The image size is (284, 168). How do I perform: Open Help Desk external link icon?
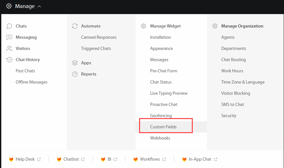pos(39,159)
